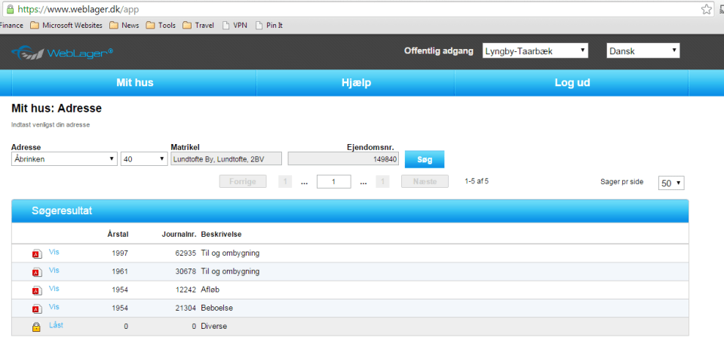
Task: Click the Vis link for journal 62935
Action: coord(54,252)
